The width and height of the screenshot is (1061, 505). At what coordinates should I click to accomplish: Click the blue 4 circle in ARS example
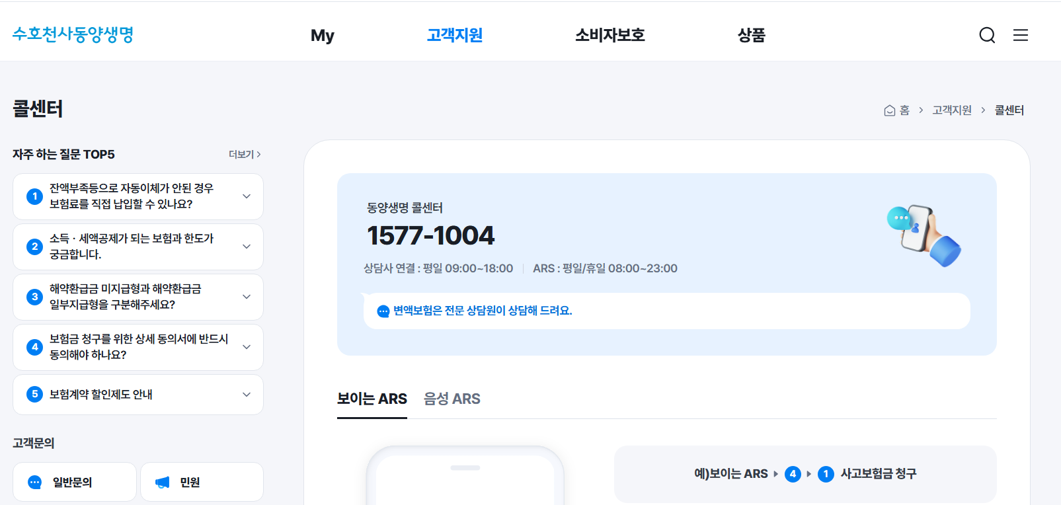793,474
